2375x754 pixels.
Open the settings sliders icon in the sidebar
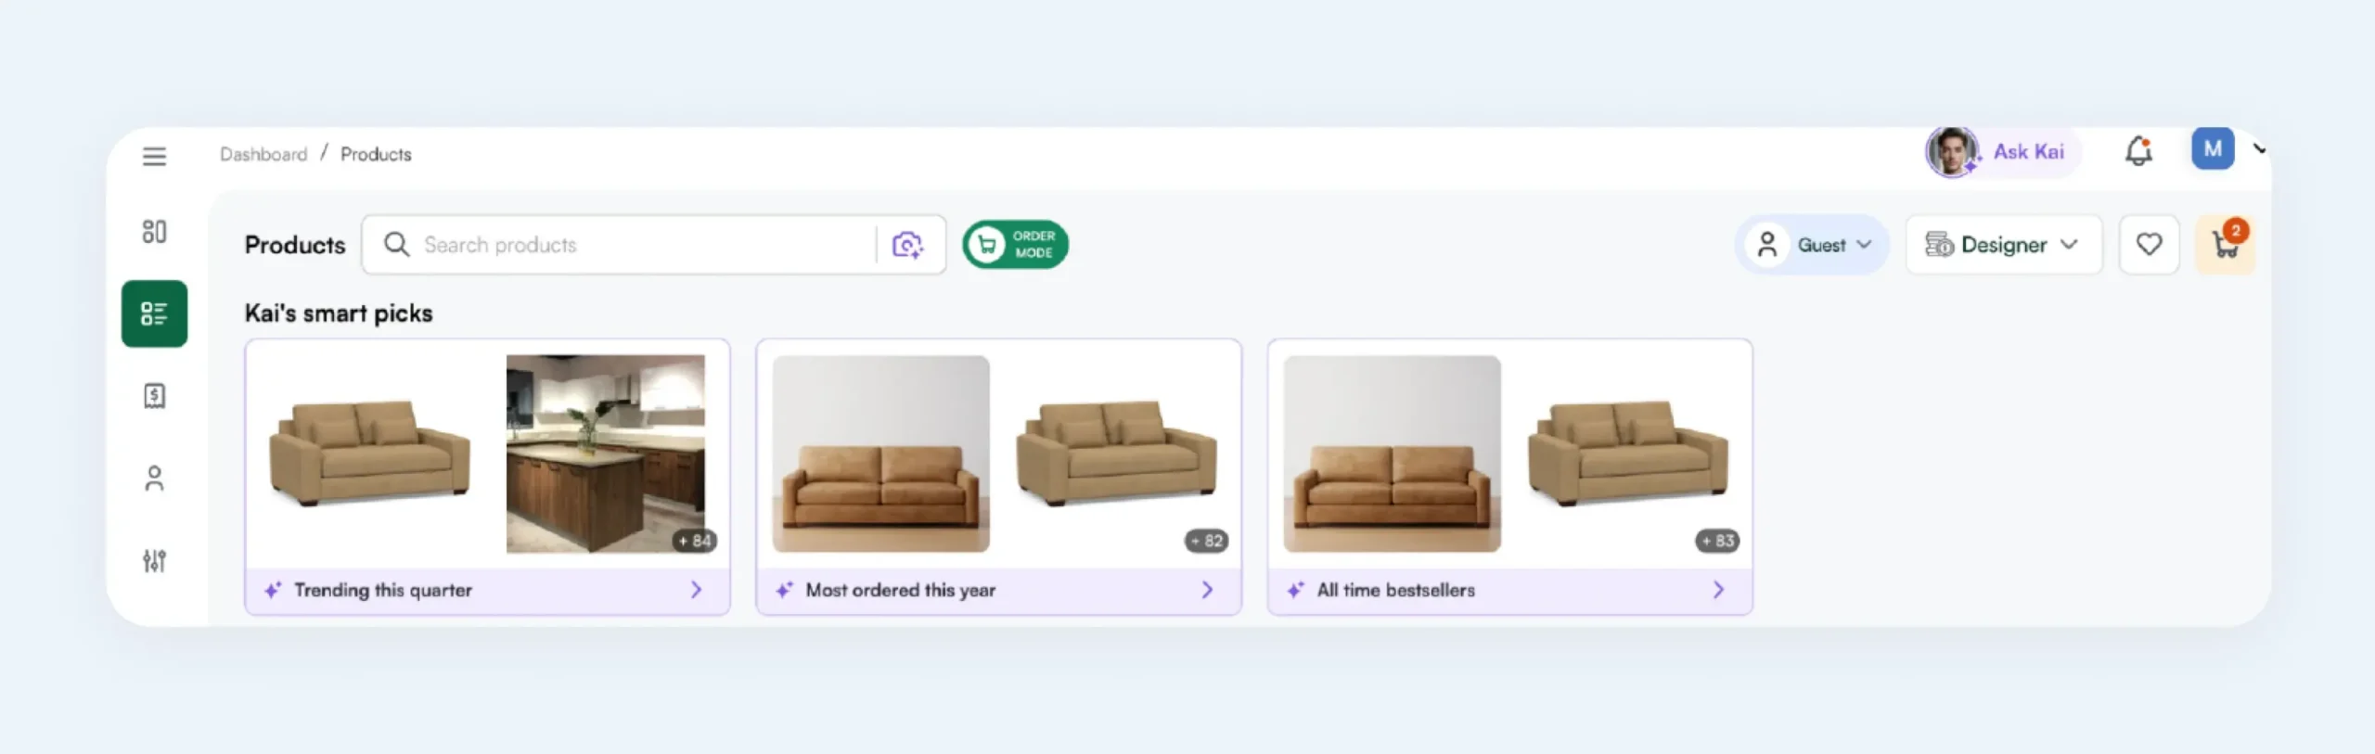[154, 560]
